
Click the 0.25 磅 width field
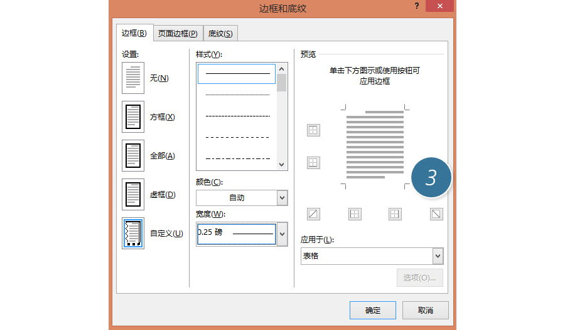point(237,234)
